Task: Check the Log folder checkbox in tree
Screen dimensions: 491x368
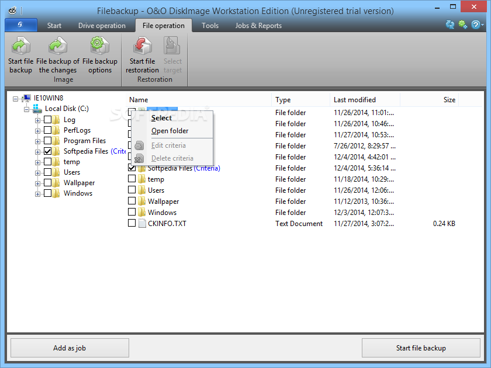Action: (x=47, y=120)
